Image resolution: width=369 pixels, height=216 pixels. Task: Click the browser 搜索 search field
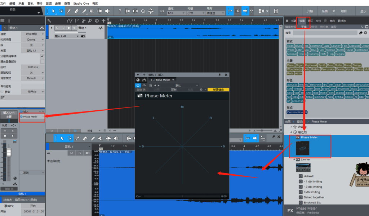325,33
